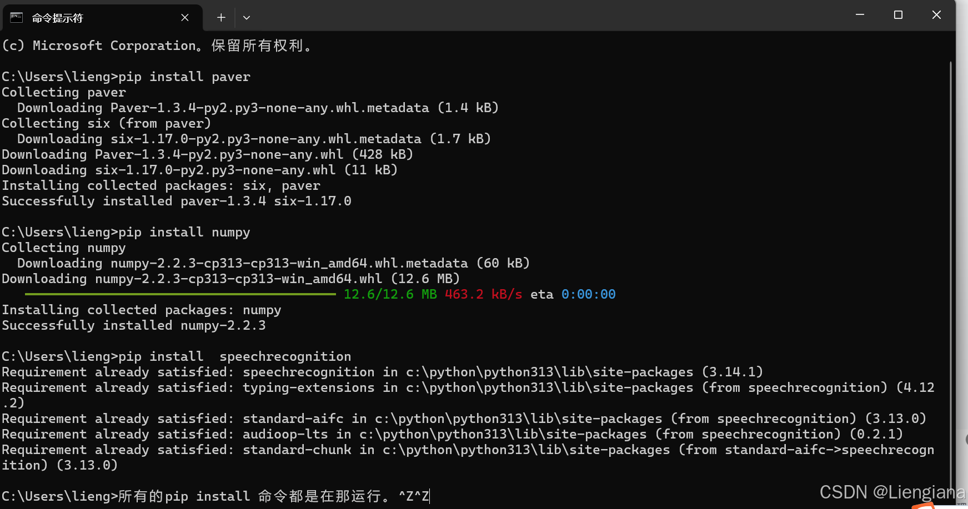Viewport: 968px width, 509px height.
Task: Click the CSDN watermark text
Action: 844,492
